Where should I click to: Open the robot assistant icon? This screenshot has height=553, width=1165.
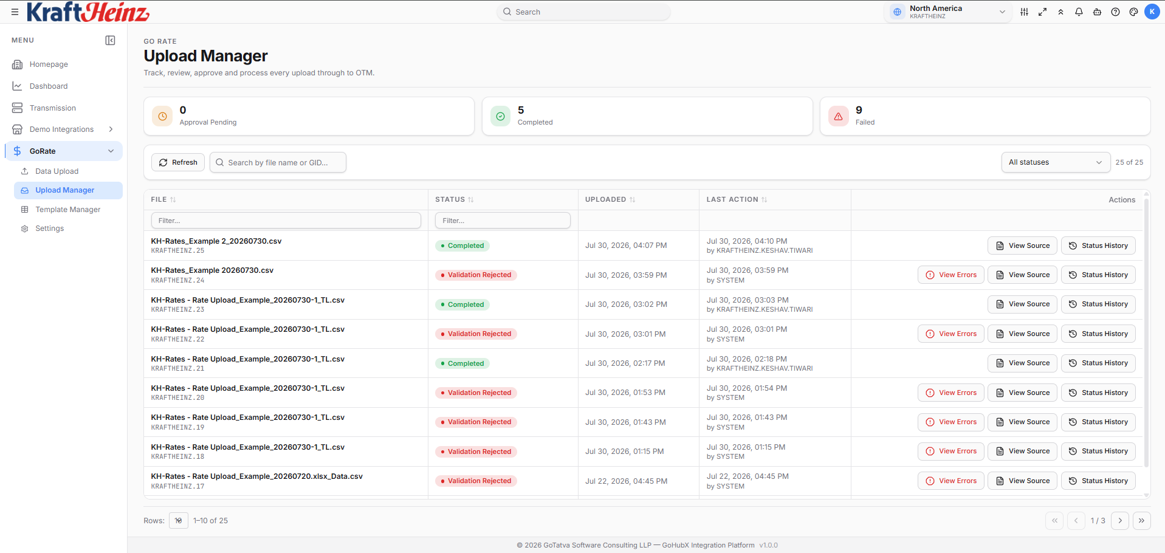[1097, 12]
